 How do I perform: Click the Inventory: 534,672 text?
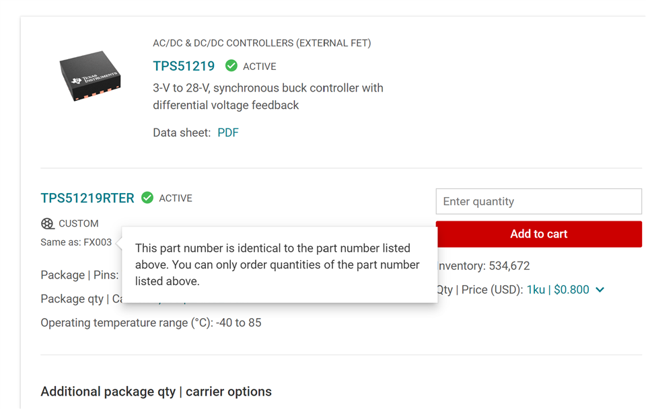coord(483,266)
